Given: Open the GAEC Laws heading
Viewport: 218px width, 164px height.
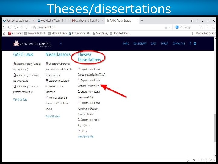Looking at the screenshot, I should (x=23, y=55).
